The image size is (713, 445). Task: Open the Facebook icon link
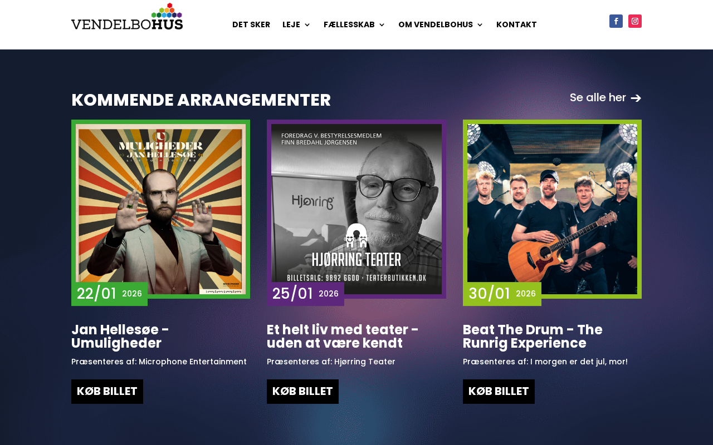pyautogui.click(x=616, y=21)
